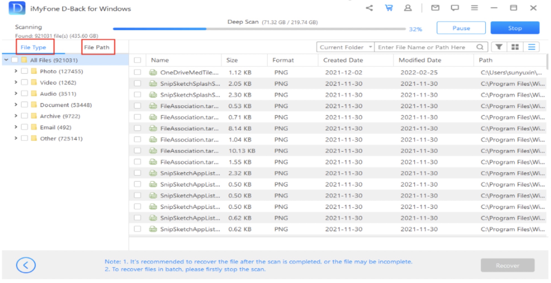Select the File Type tab
551x283 pixels.
coord(33,47)
